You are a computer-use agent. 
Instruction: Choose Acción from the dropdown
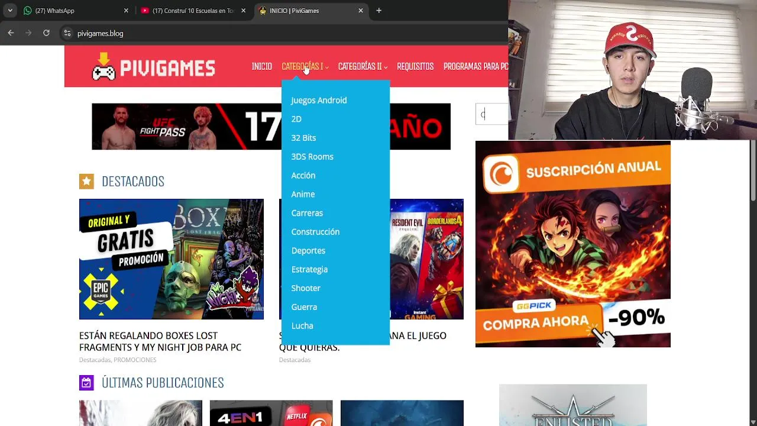tap(303, 176)
